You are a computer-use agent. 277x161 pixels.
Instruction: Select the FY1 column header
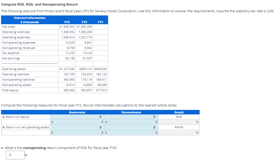click(x=100, y=22)
